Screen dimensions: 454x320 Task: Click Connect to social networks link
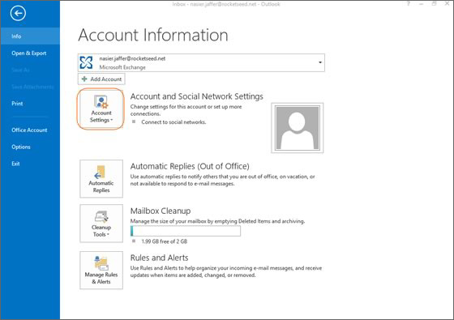tap(173, 122)
